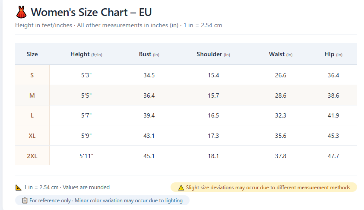Select the Size column header

pos(32,54)
